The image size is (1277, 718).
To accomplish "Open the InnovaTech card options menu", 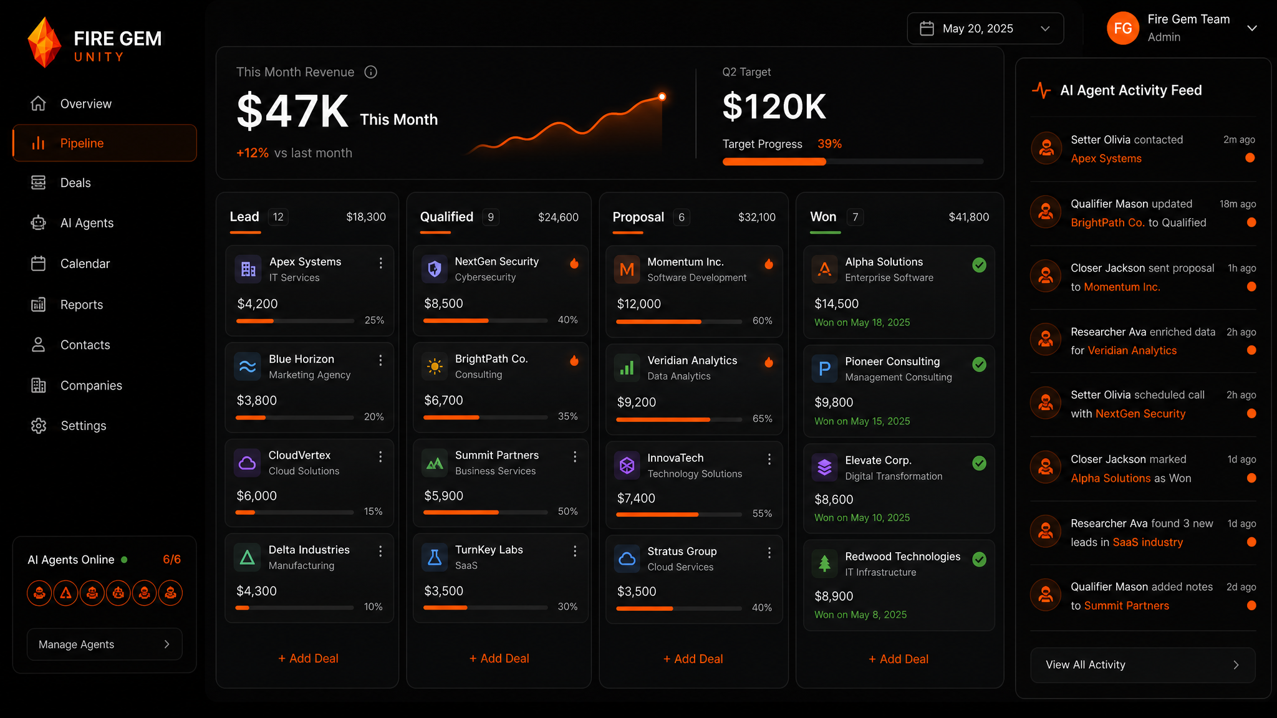I will pyautogui.click(x=769, y=459).
